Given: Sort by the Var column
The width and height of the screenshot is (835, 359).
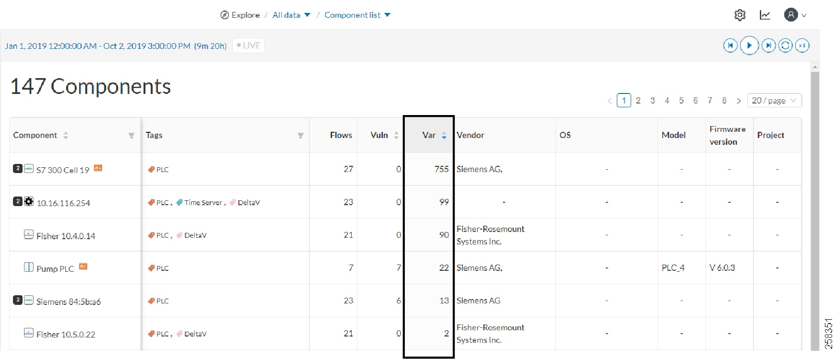Looking at the screenshot, I should click(444, 136).
